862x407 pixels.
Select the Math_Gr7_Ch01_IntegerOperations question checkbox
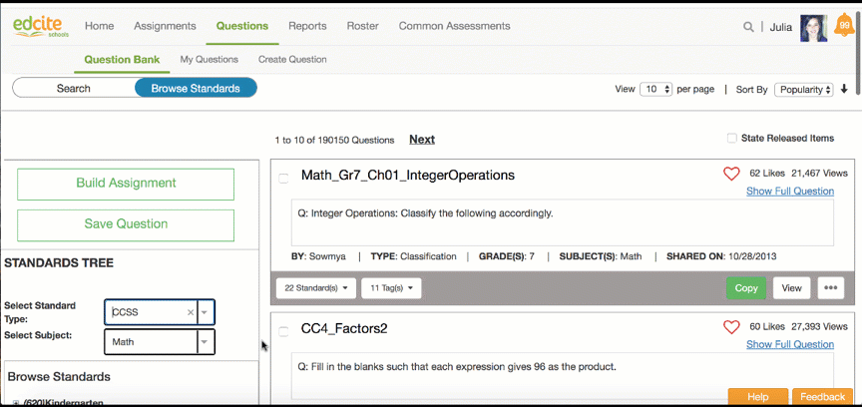click(283, 178)
